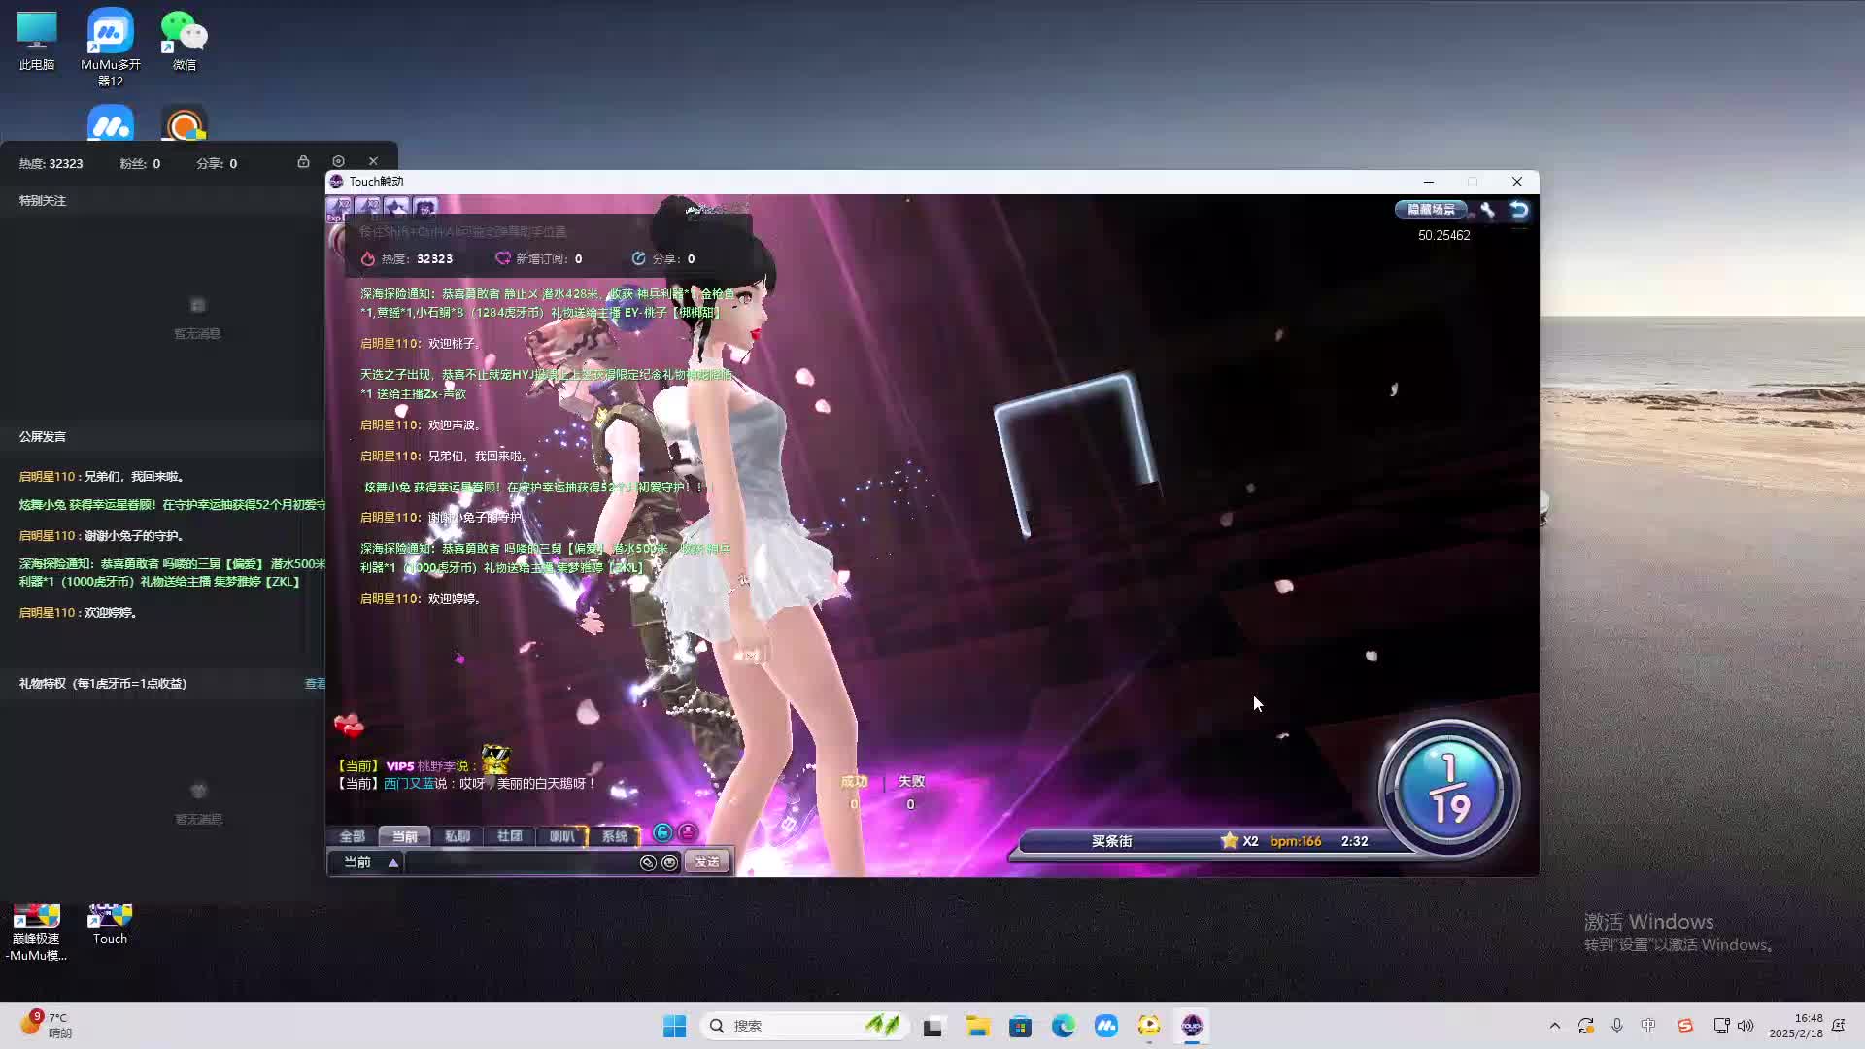Click the star buff icon at top-left
1865x1049 pixels.
(396, 207)
